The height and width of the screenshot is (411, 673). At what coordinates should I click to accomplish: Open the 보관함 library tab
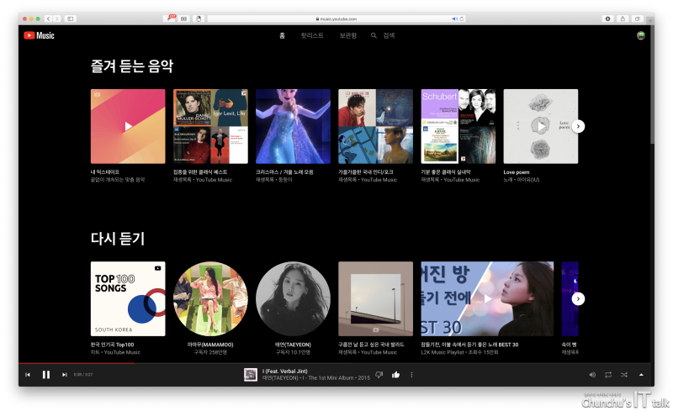pos(347,35)
